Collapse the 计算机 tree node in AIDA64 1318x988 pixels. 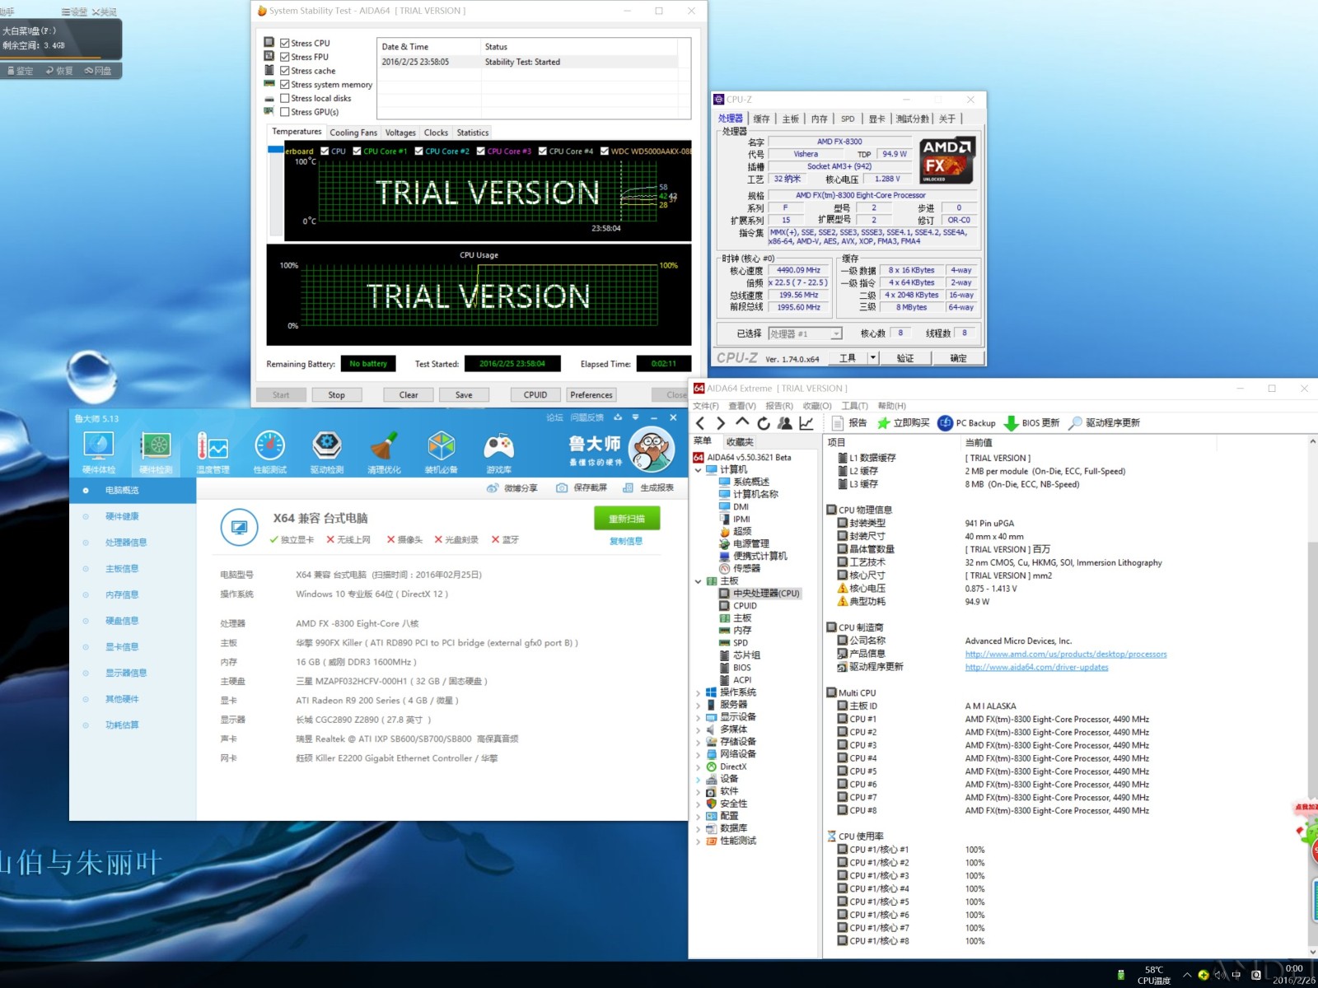(699, 470)
